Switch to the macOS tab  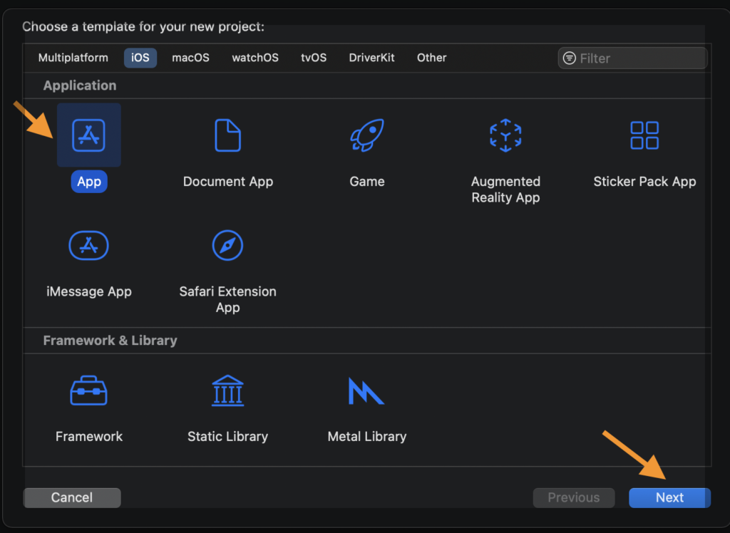[190, 58]
